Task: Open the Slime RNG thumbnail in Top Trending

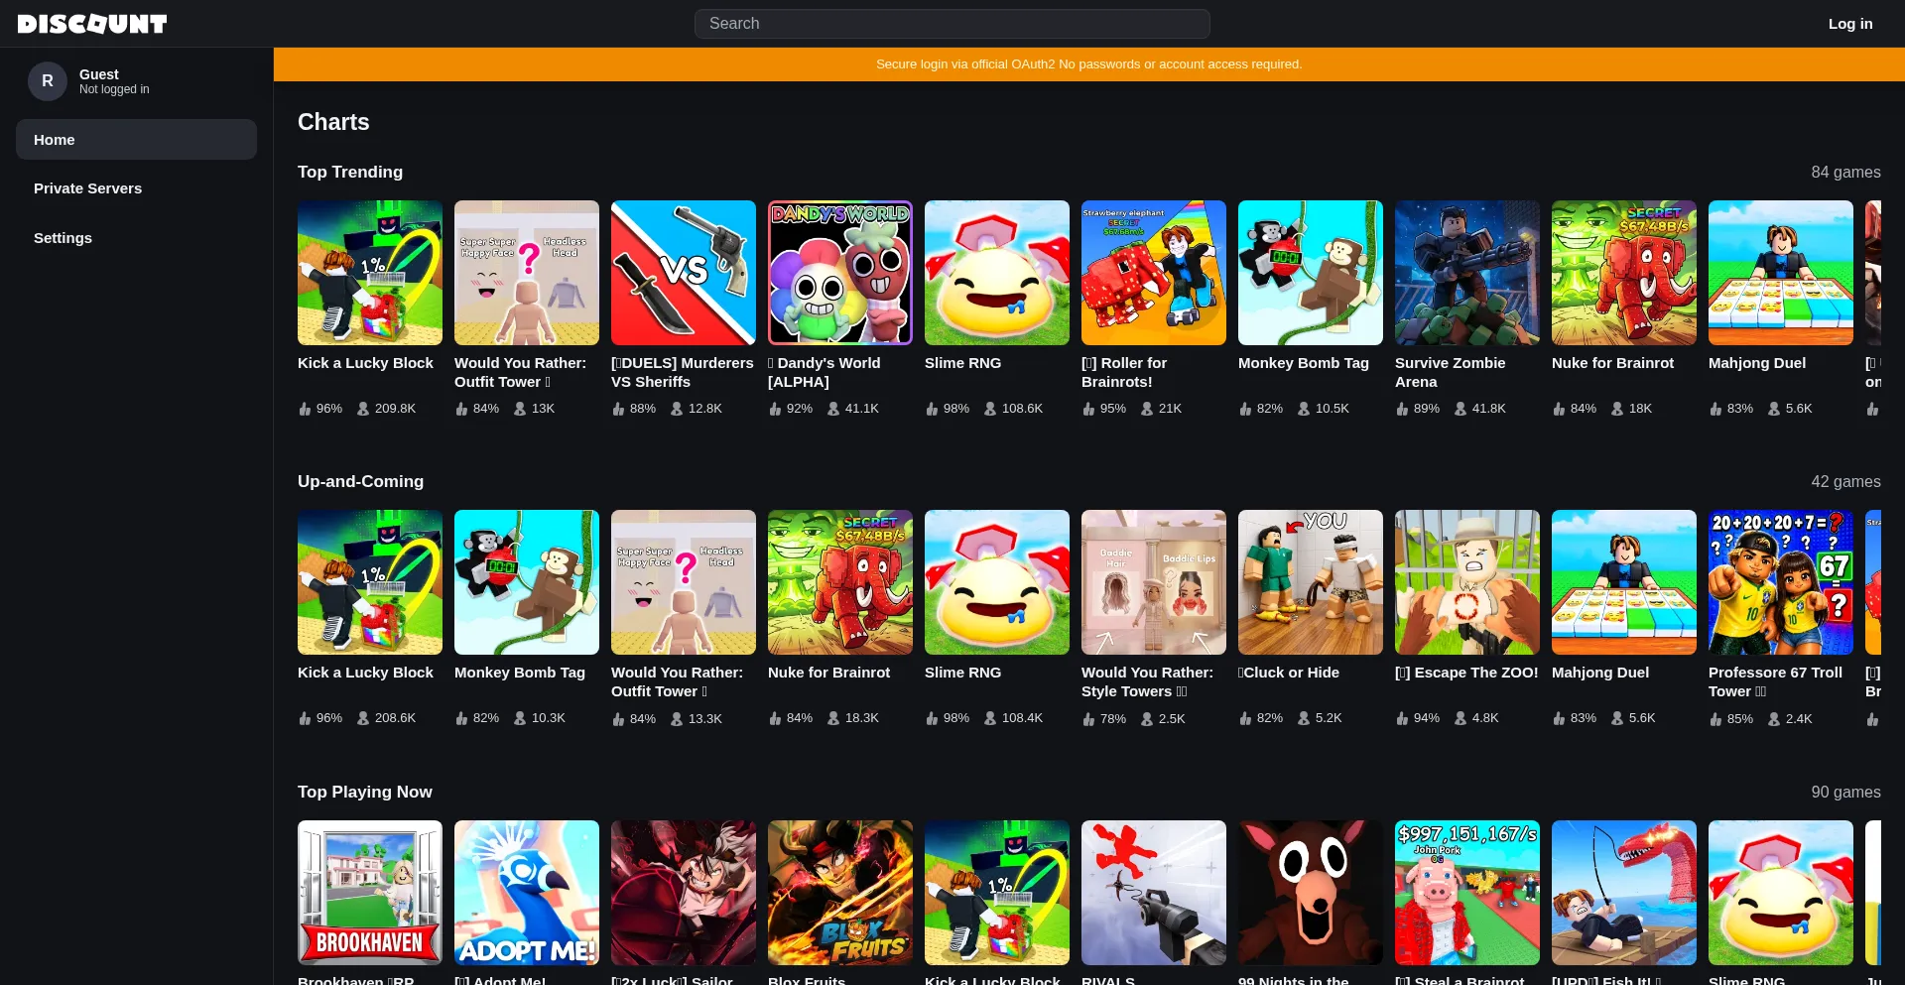Action: [997, 273]
